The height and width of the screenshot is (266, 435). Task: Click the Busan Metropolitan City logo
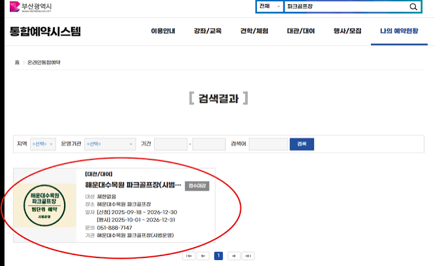(31, 7)
